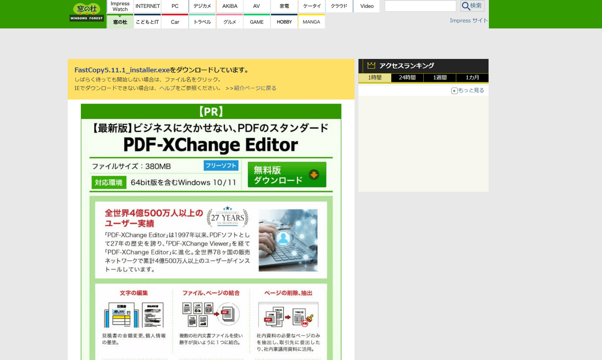602x360 pixels.
Task: Click the magnifying glass search icon
Action: (466, 6)
